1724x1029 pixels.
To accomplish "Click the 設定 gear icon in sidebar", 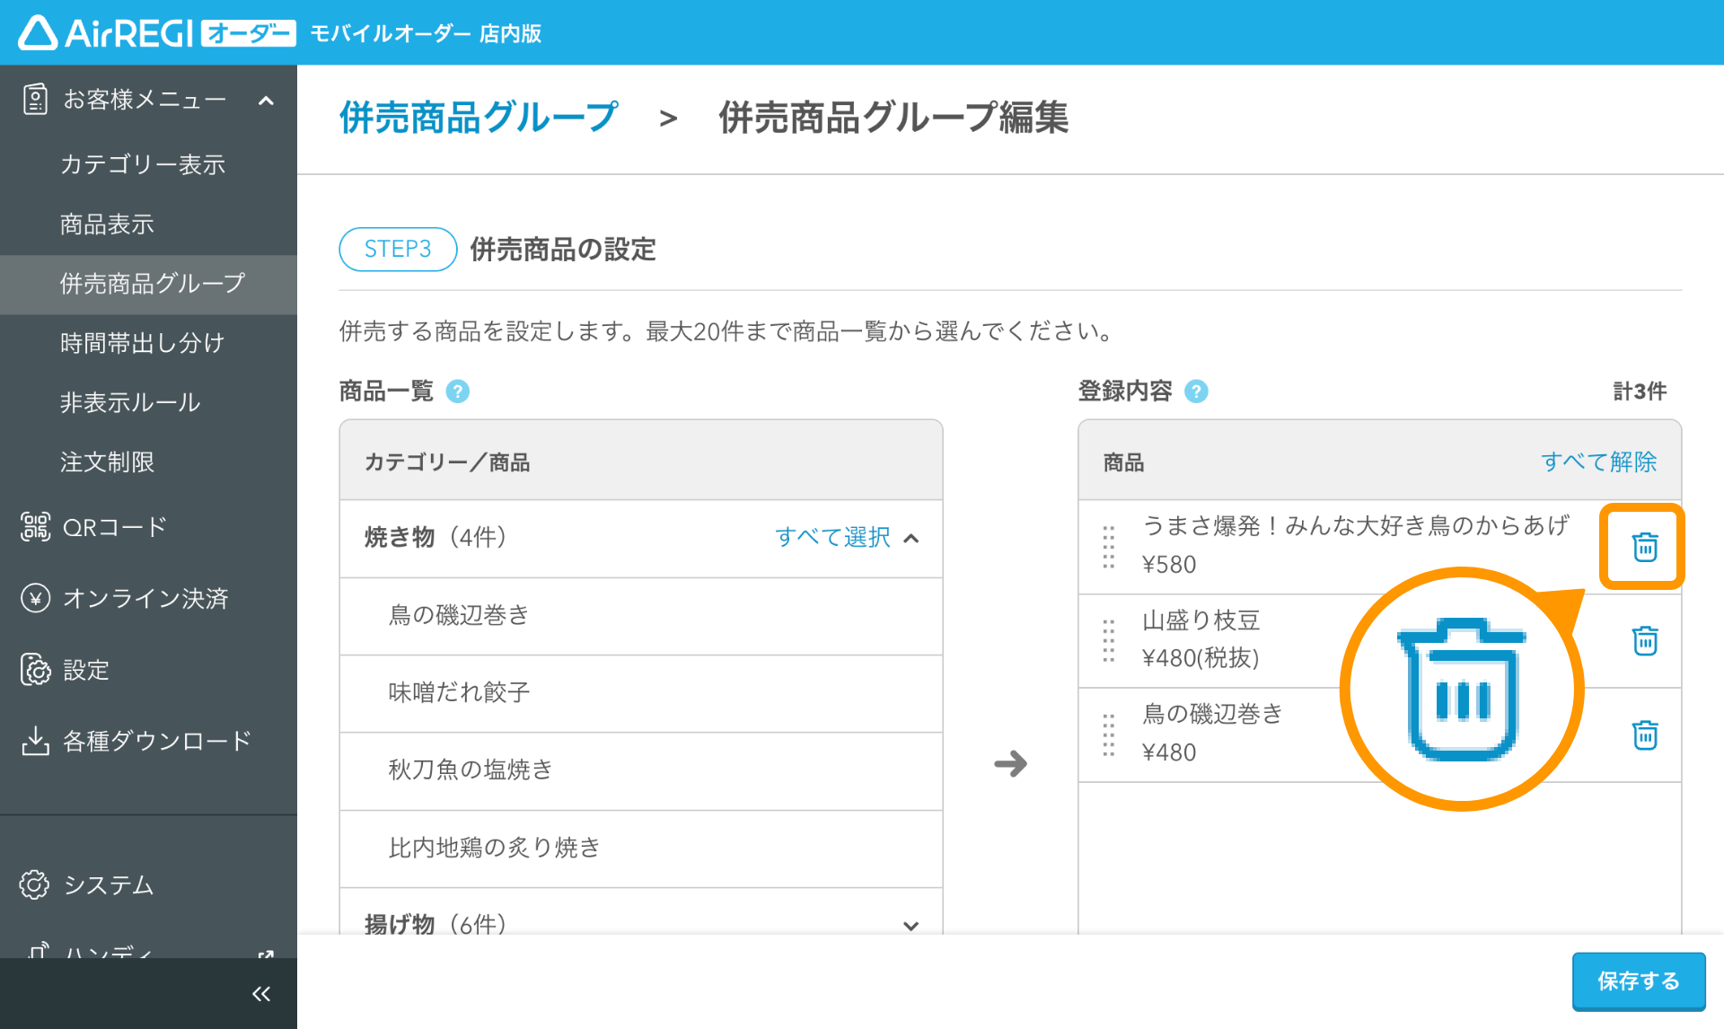I will [35, 670].
